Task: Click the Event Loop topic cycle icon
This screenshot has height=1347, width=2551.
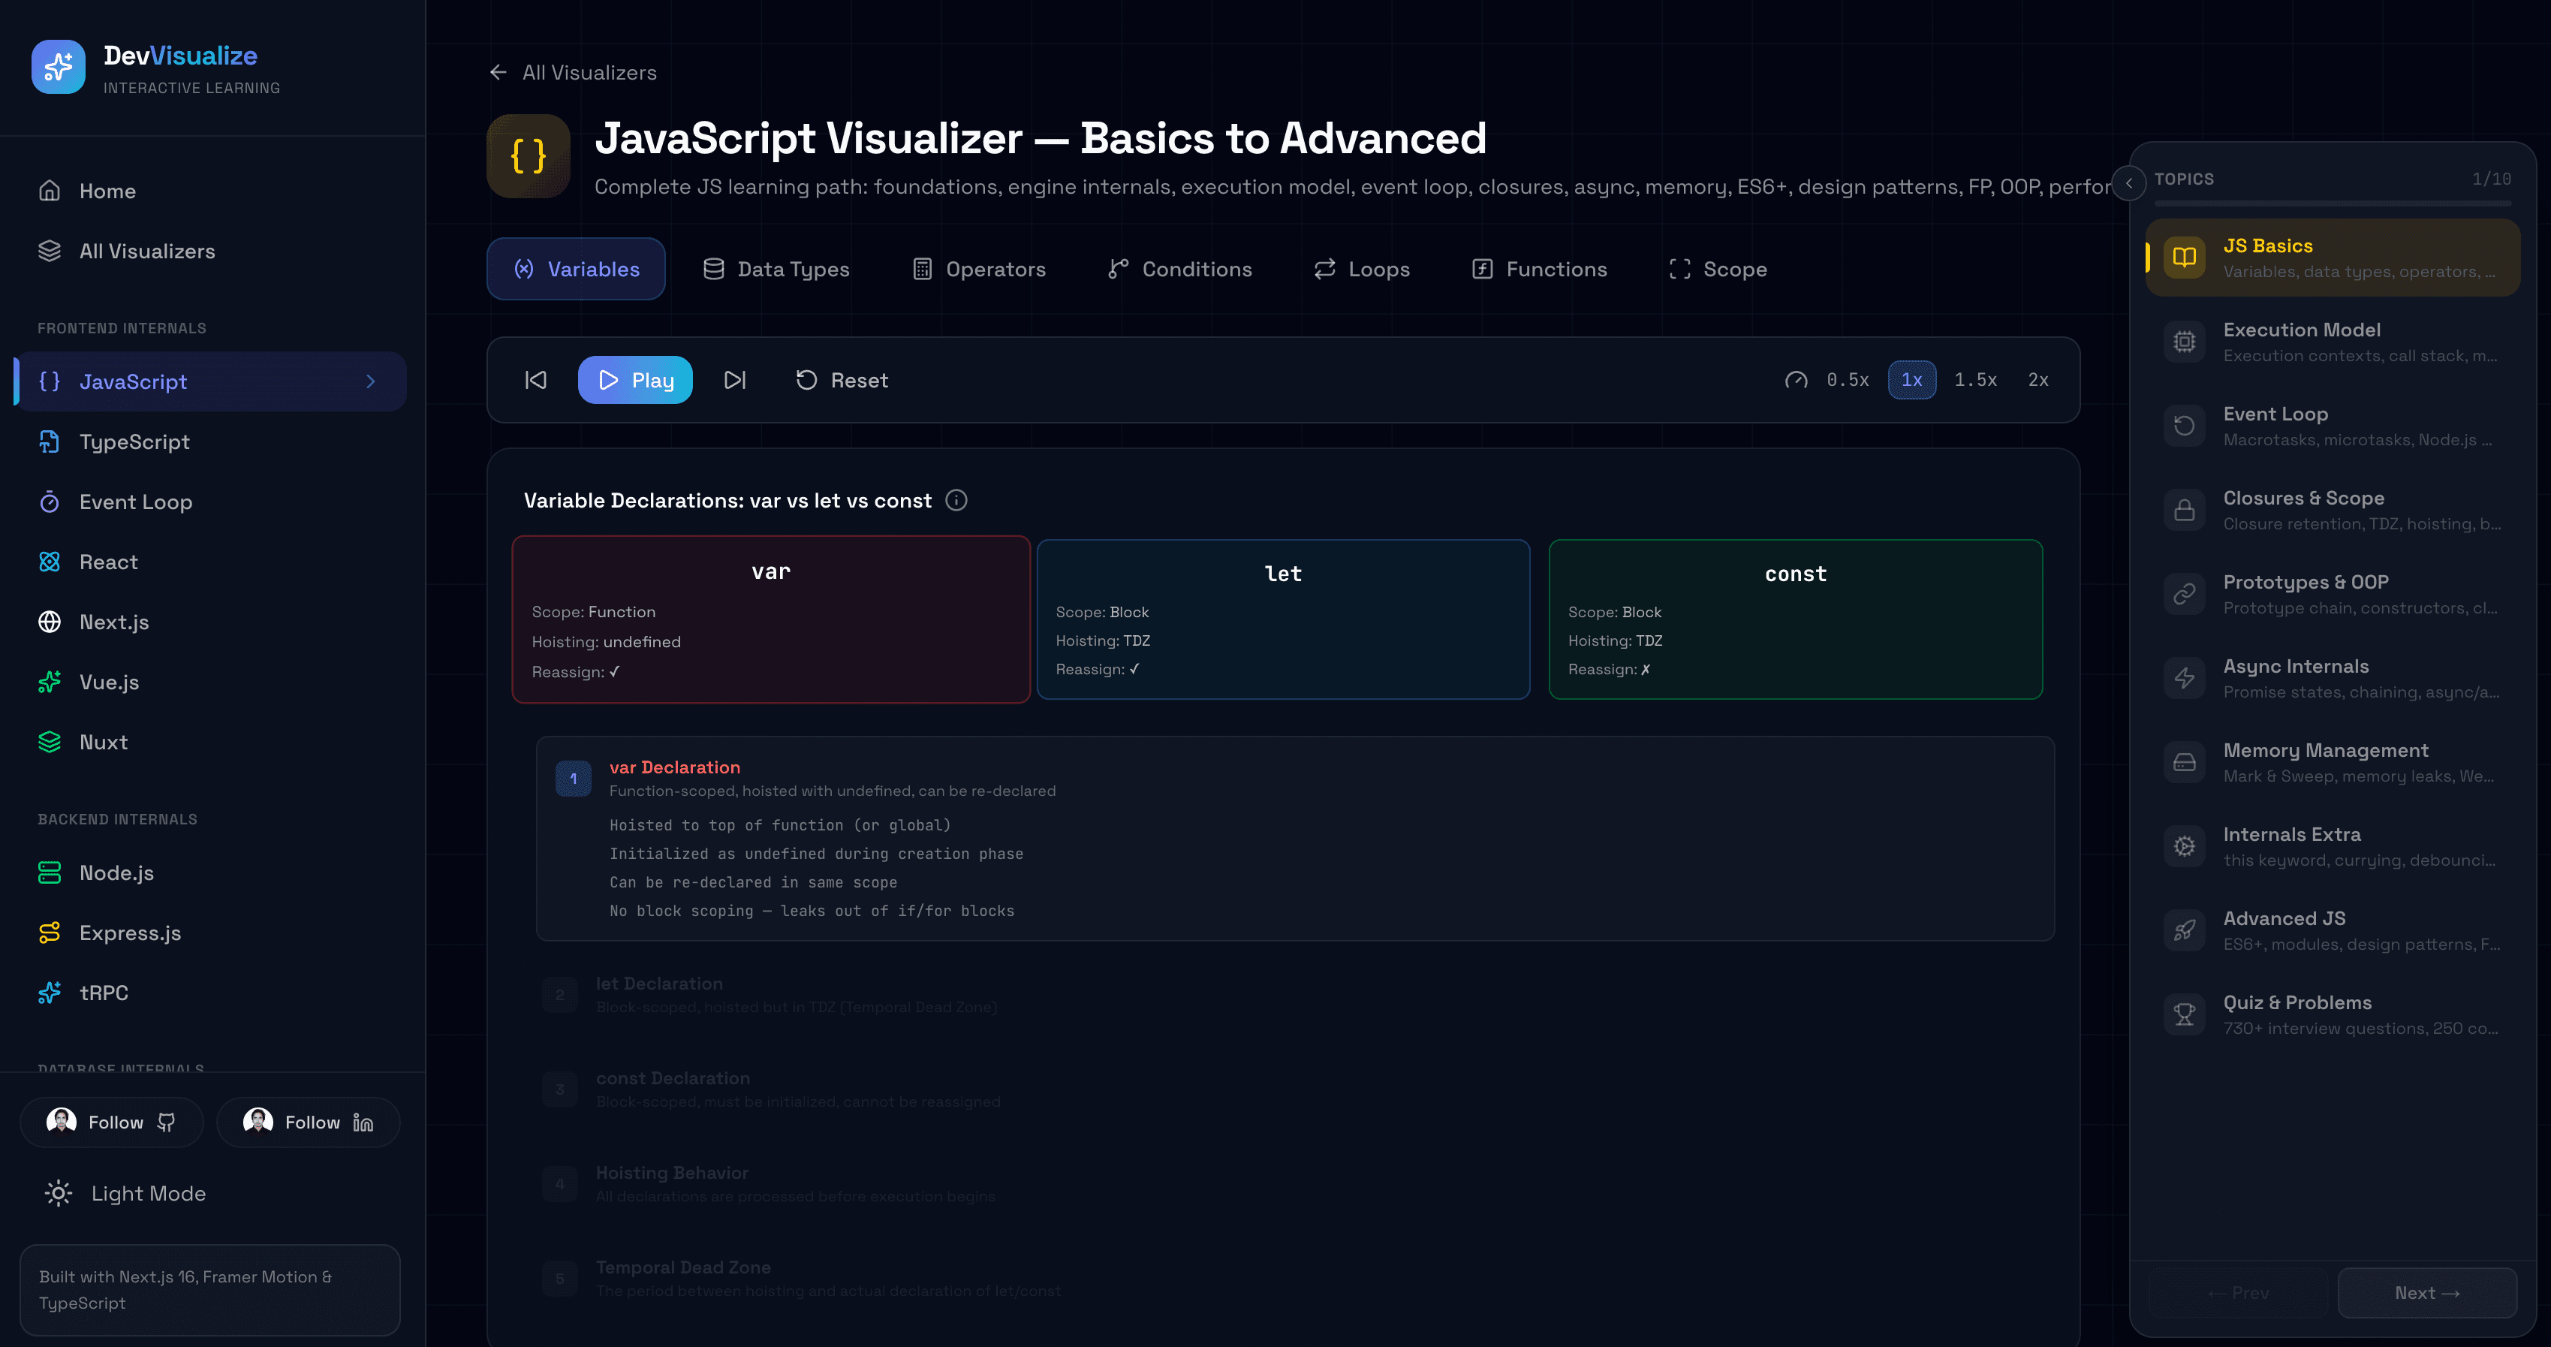Action: coord(2185,426)
